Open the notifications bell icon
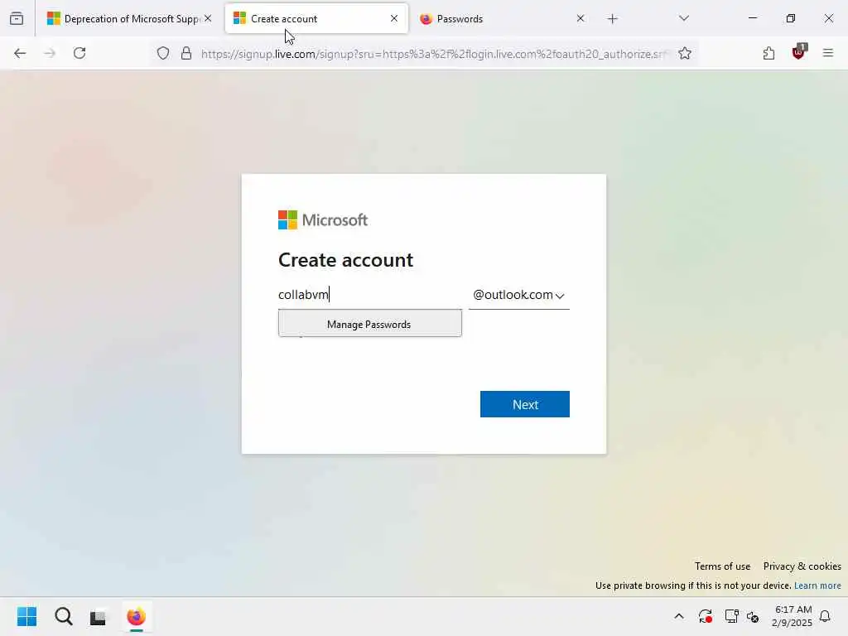Image resolution: width=848 pixels, height=636 pixels. [825, 616]
